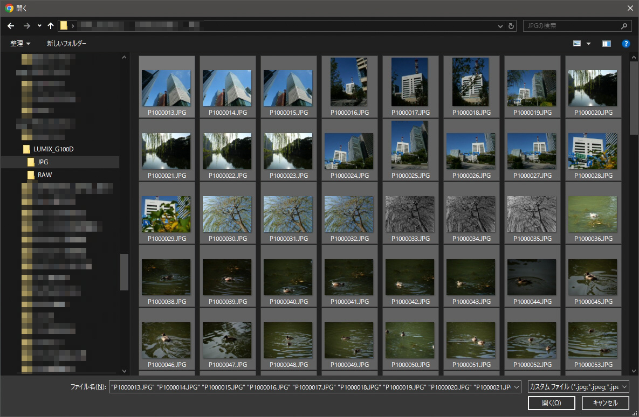Select the JPG folder in tree

(x=43, y=162)
